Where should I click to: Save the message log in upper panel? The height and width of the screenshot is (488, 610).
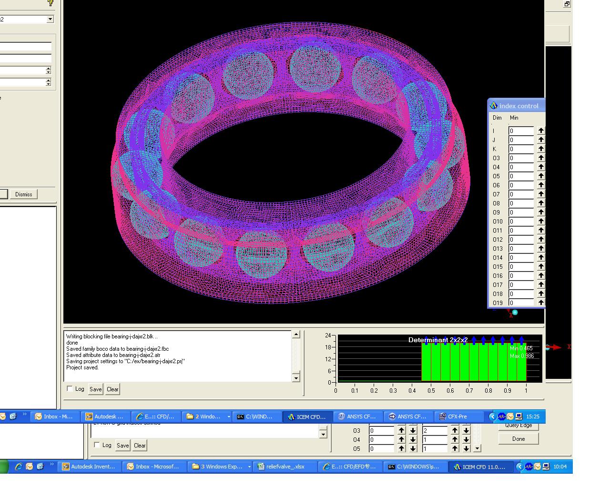pos(95,389)
